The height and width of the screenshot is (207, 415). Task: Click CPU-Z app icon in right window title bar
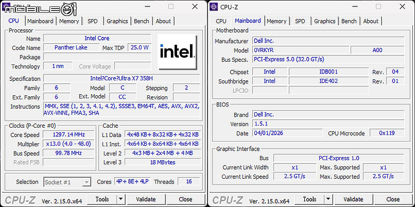[x=213, y=6]
